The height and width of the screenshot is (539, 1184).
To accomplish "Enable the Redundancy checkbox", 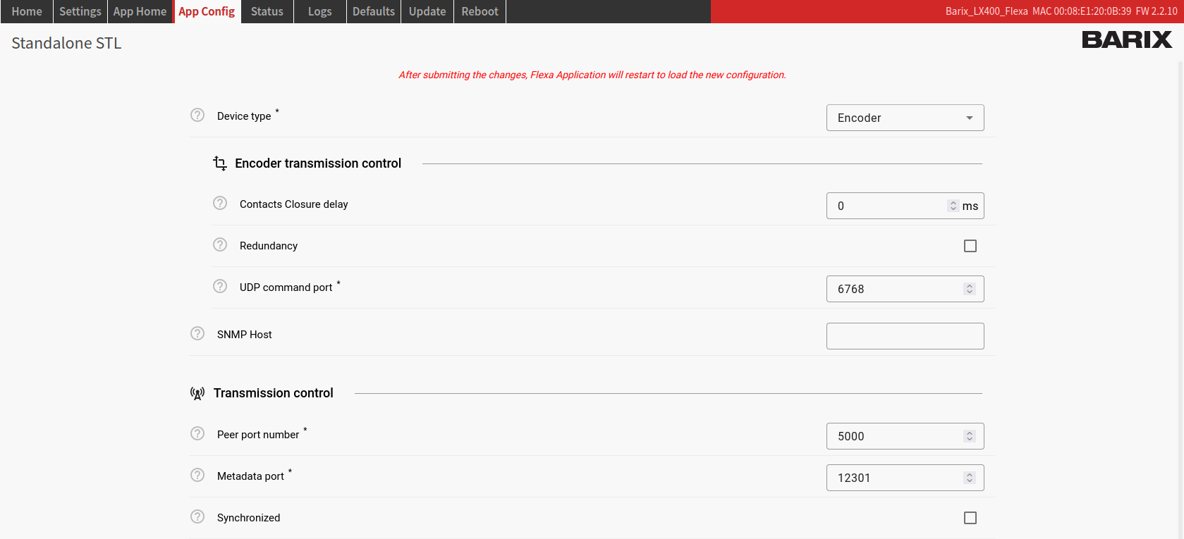I will (970, 246).
